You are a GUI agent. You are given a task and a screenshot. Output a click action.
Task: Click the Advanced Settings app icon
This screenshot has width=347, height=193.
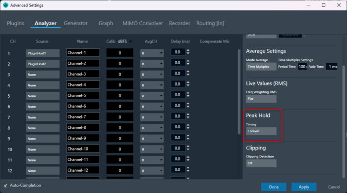[x=5, y=5]
